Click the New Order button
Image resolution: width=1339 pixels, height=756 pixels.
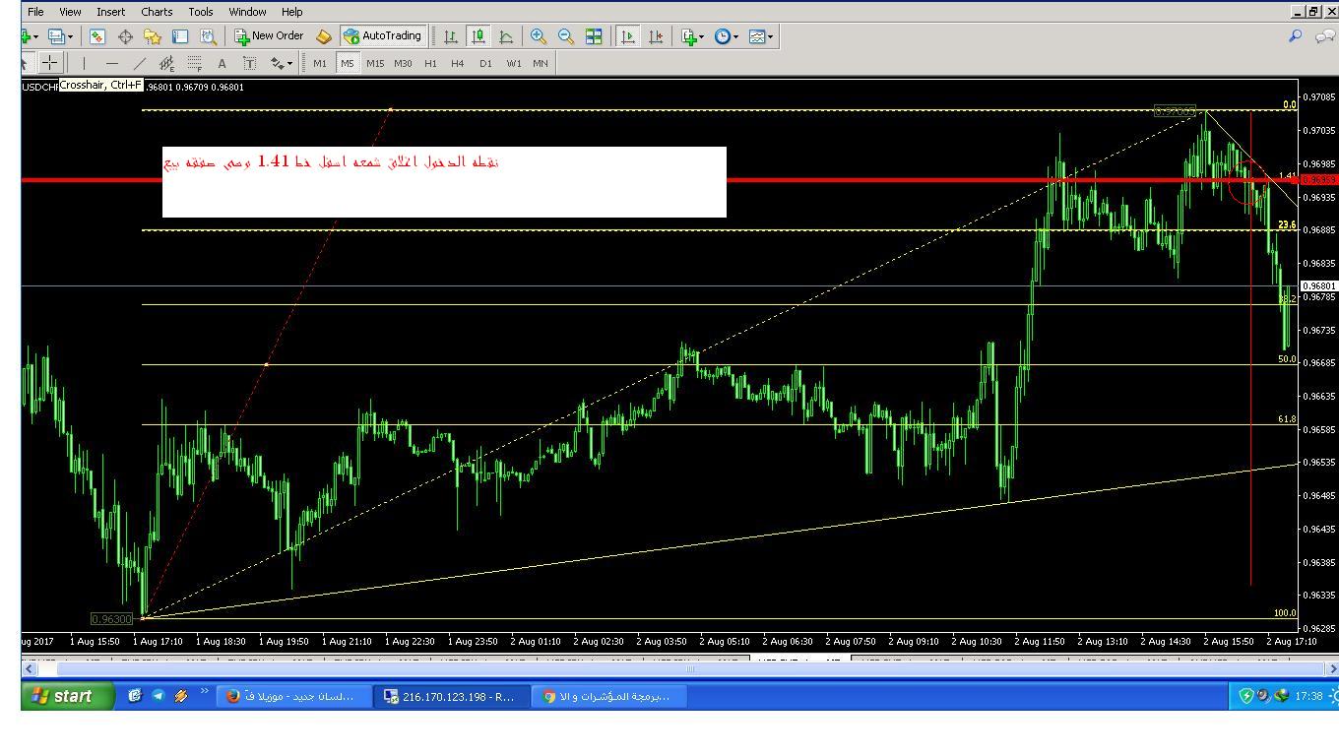pyautogui.click(x=269, y=36)
